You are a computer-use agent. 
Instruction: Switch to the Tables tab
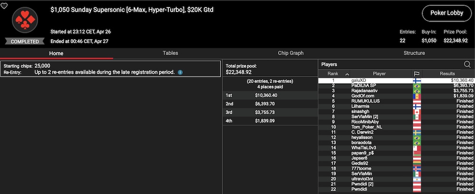[x=171, y=53]
